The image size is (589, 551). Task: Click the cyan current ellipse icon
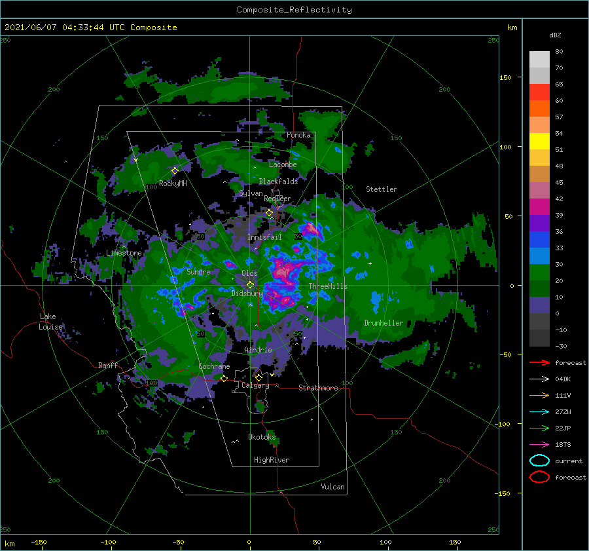click(539, 461)
